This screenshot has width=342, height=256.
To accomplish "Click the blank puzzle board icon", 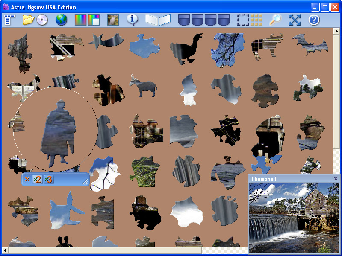I will pyautogui.click(x=159, y=19).
